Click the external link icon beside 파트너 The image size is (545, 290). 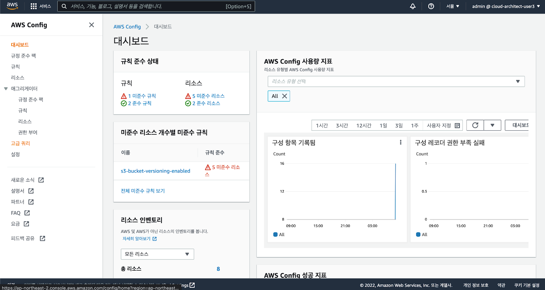(31, 202)
